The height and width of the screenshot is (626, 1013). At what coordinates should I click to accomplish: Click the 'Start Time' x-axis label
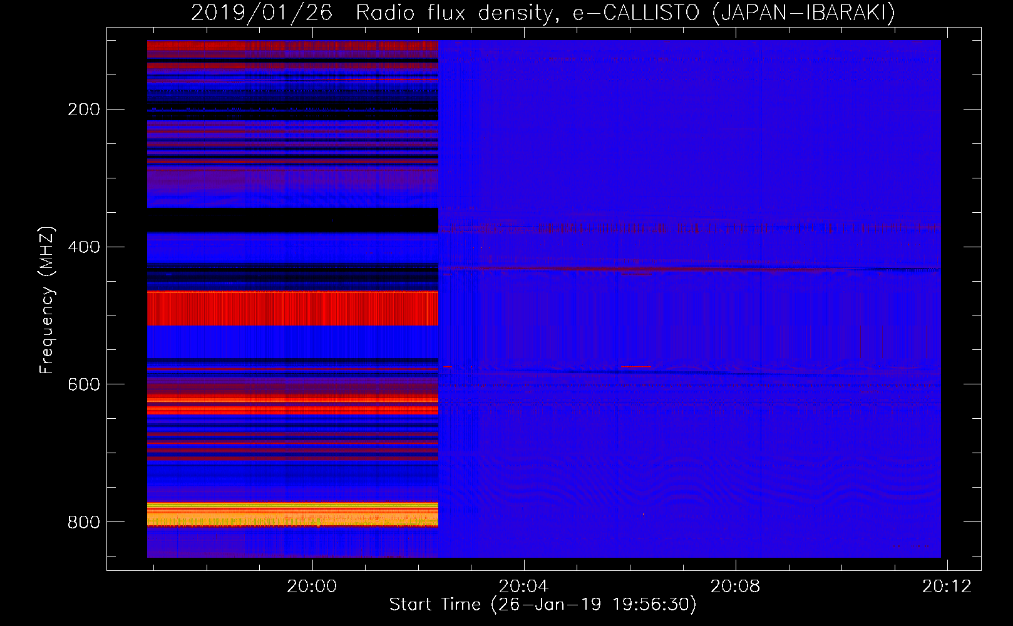(x=435, y=604)
